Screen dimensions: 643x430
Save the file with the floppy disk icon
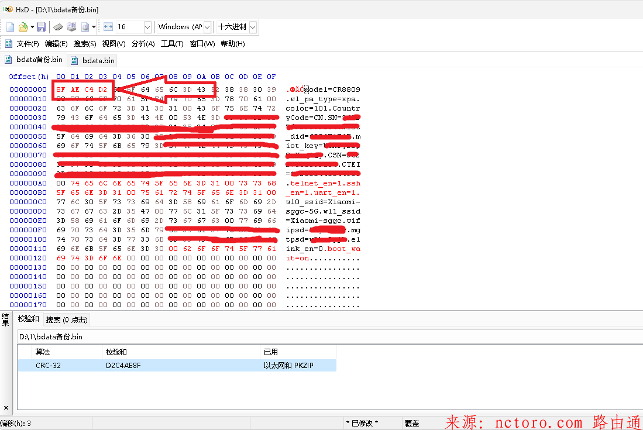pyautogui.click(x=41, y=27)
